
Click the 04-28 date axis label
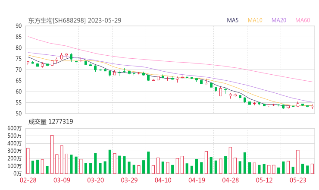(x=231, y=180)
